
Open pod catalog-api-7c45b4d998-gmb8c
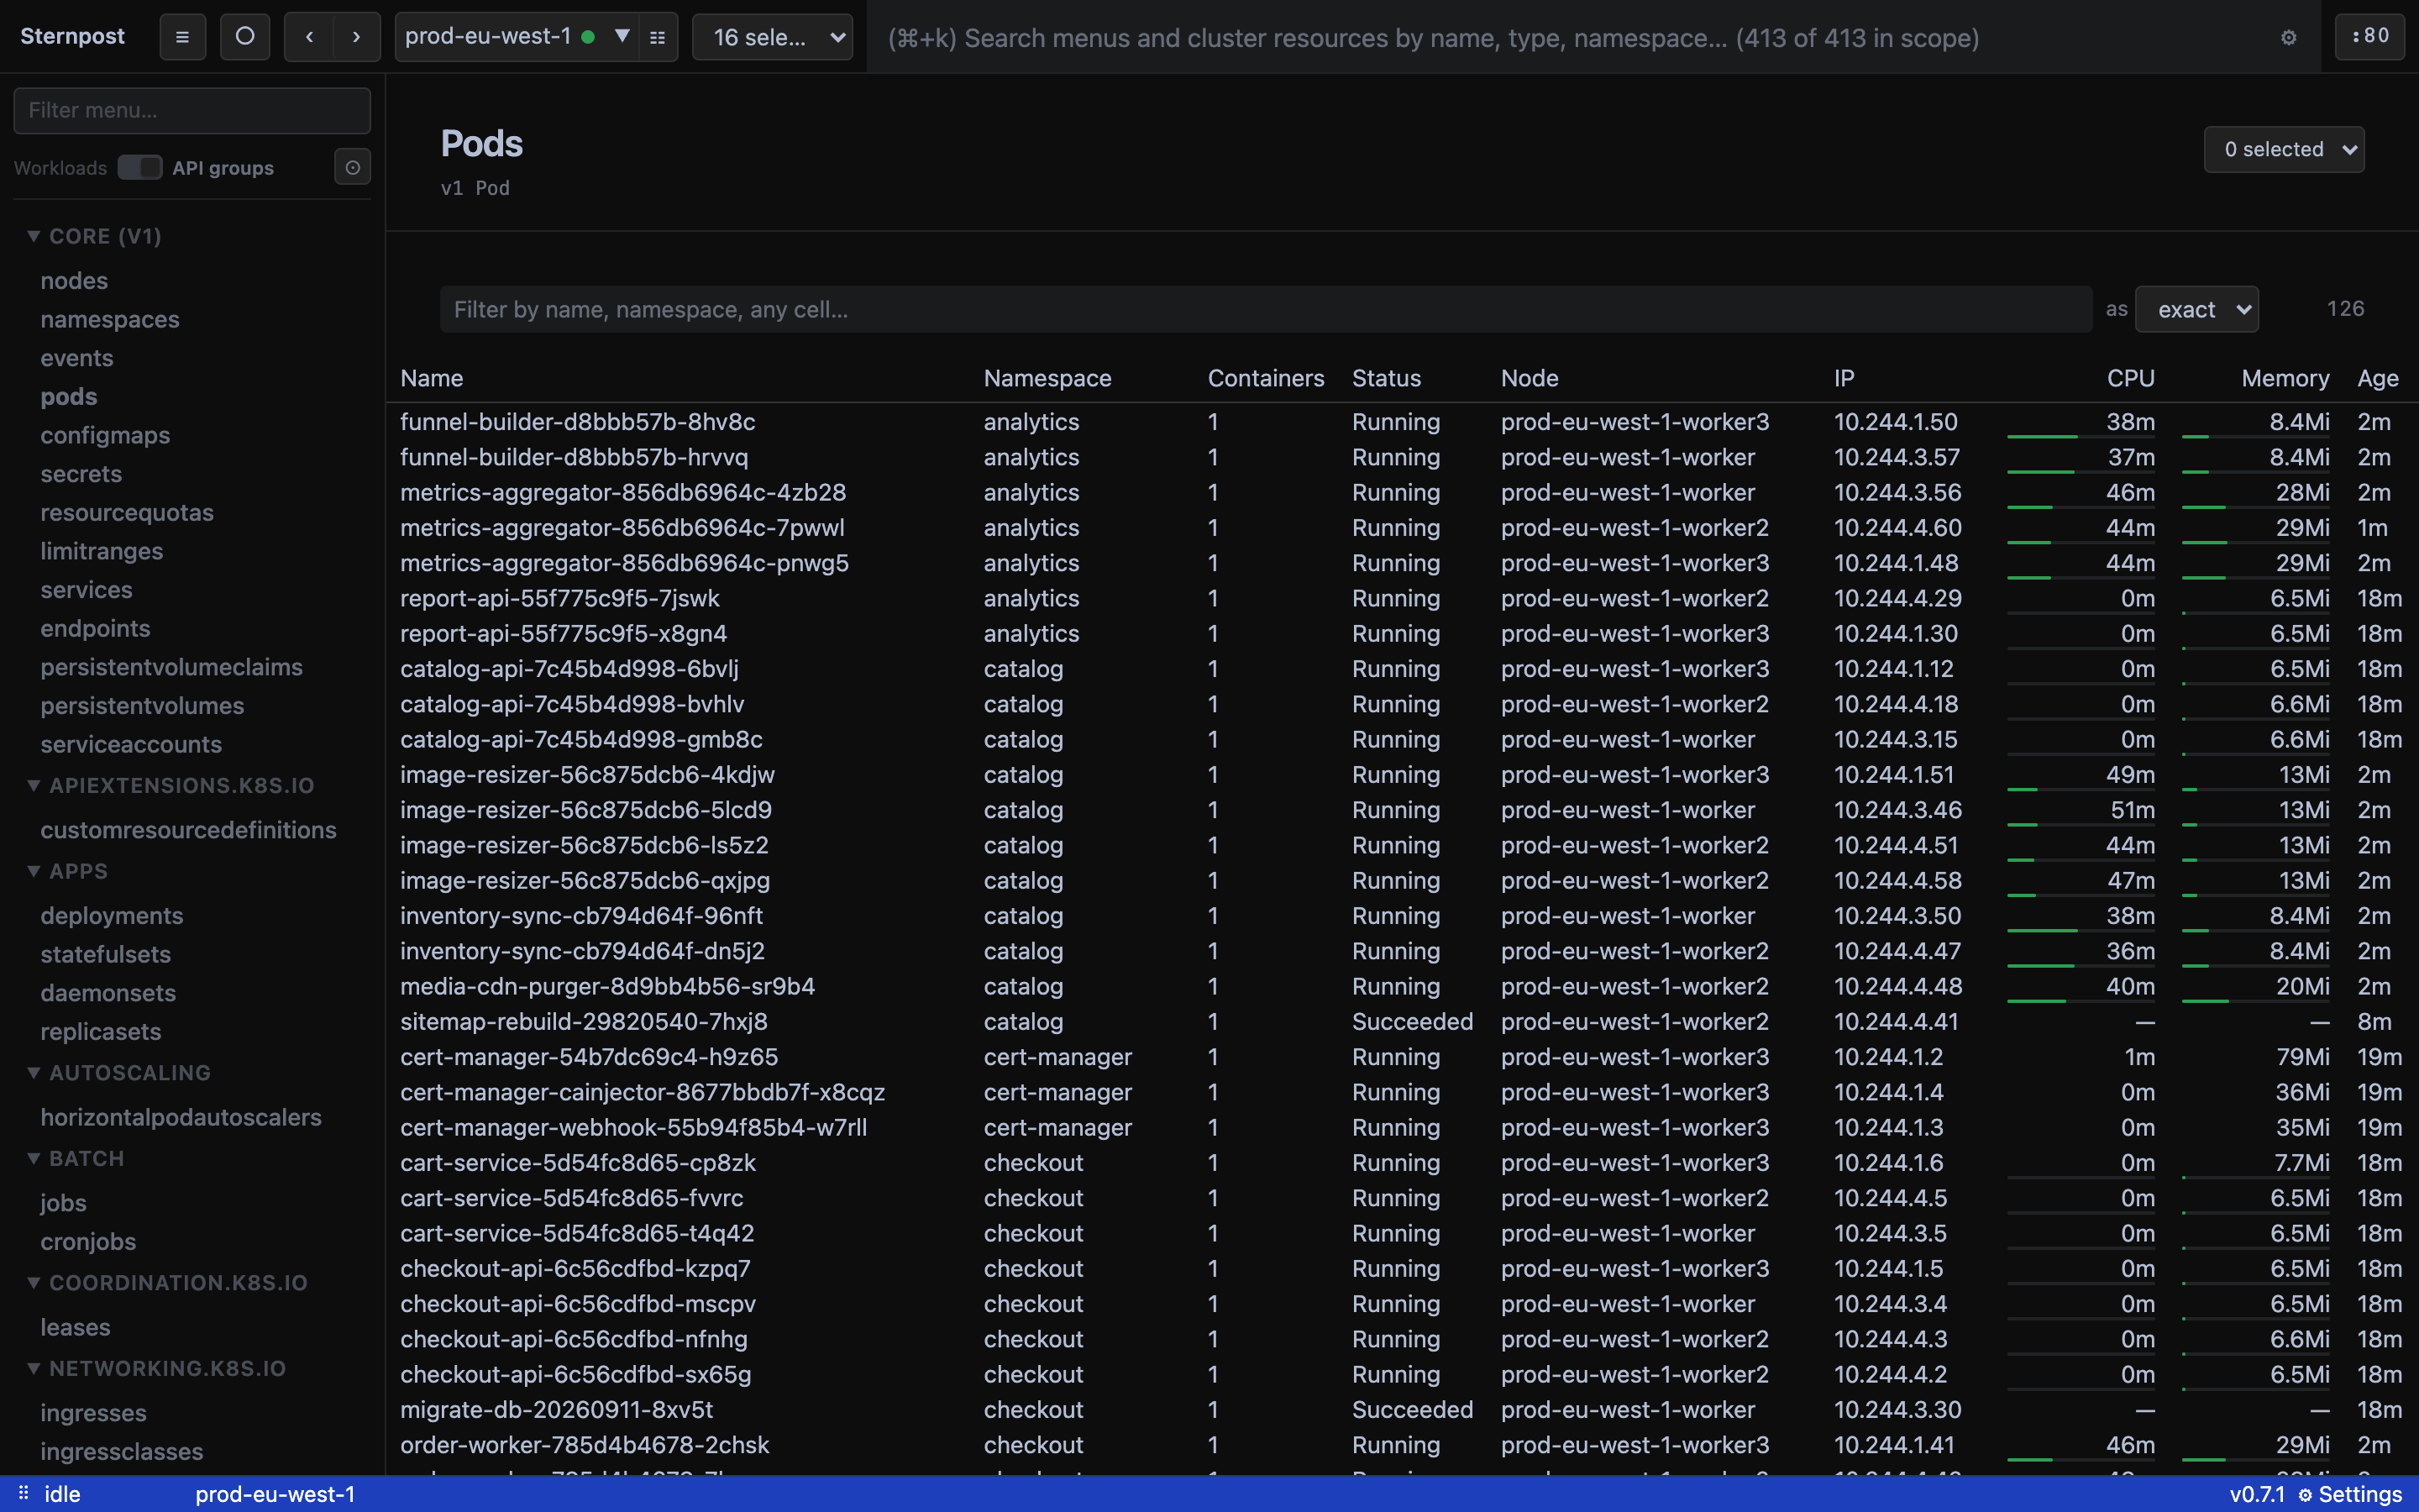click(x=580, y=739)
